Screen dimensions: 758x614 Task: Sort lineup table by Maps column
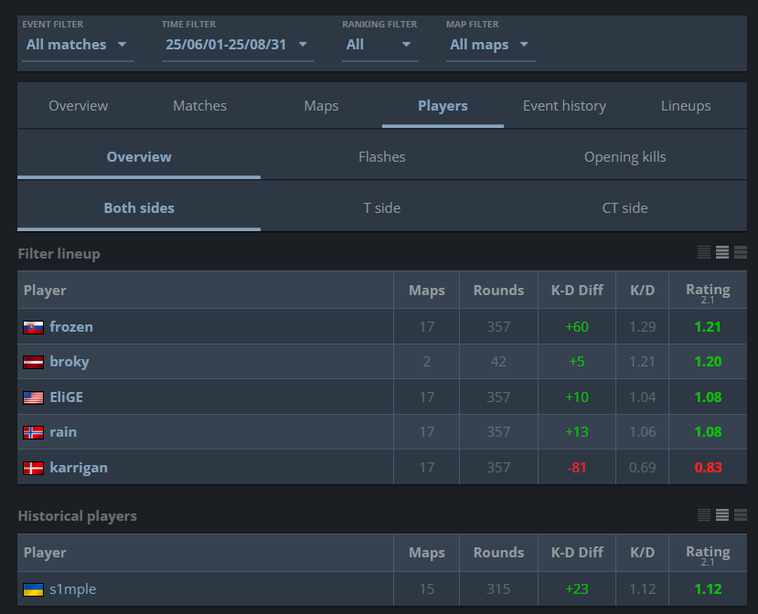(426, 291)
